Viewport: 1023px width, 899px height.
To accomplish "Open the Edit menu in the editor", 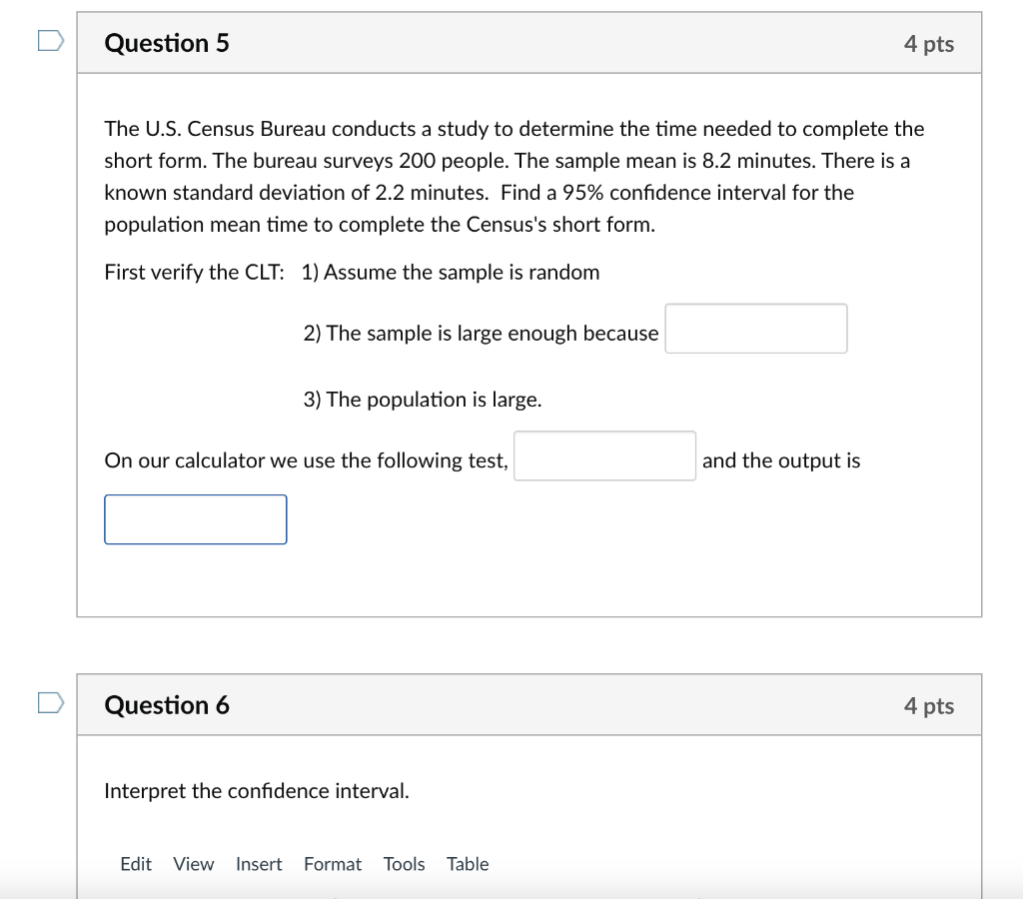I will [x=136, y=864].
